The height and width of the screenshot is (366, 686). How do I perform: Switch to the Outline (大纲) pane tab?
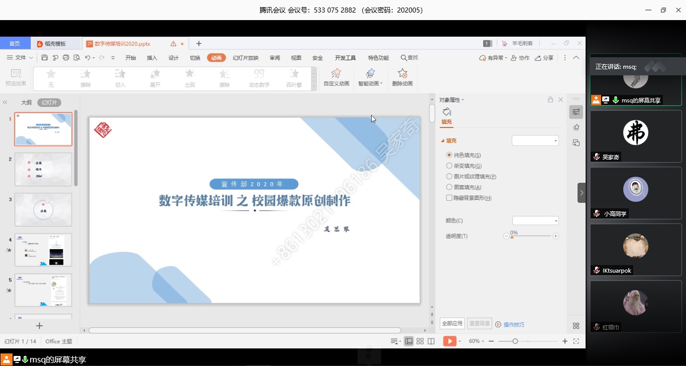[26, 102]
